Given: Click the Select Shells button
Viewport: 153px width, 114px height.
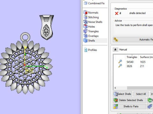Looking at the screenshot, I should click(x=122, y=94).
